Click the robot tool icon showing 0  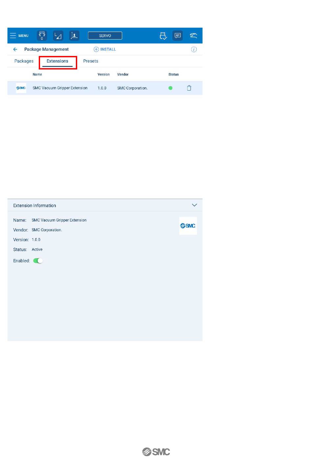tap(42, 36)
